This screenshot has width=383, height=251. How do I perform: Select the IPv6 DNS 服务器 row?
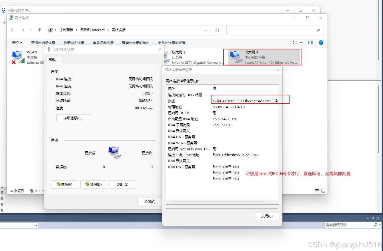pos(222,167)
